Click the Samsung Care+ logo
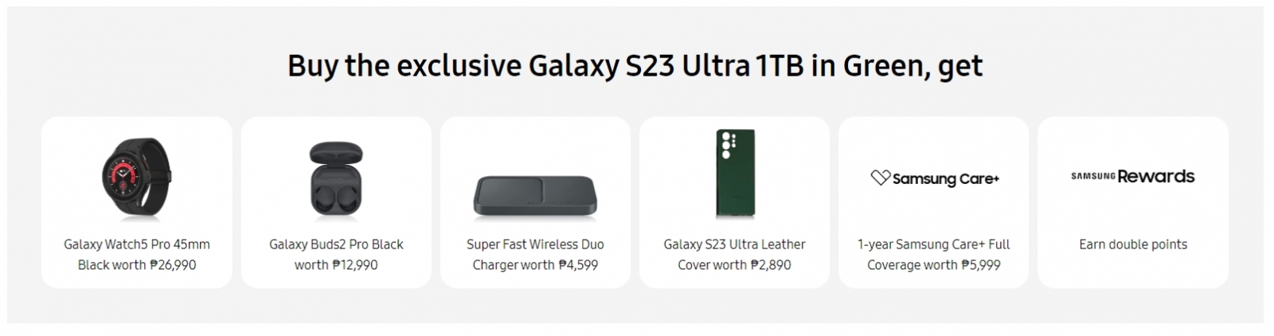 click(x=934, y=178)
